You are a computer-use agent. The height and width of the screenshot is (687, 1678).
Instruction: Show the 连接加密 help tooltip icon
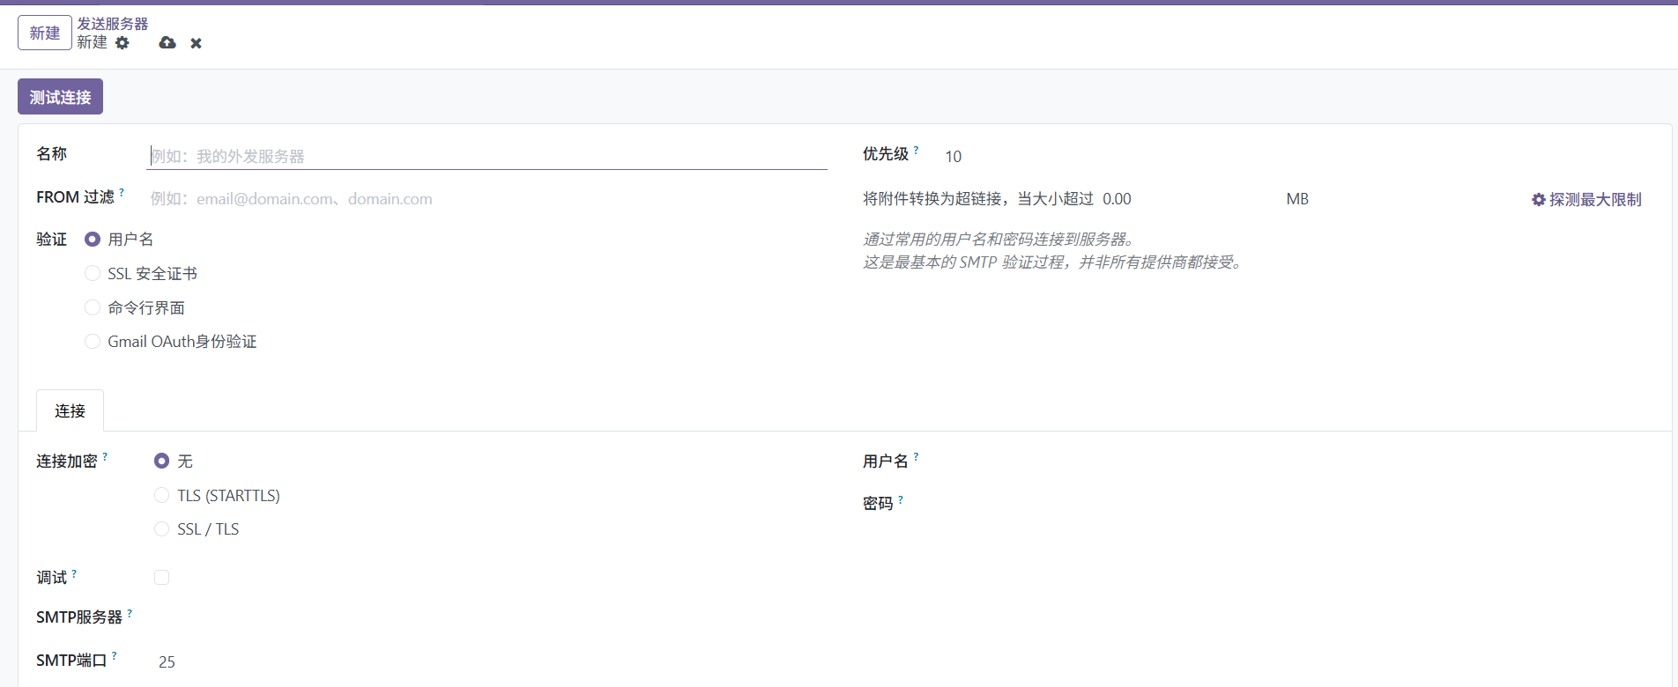(105, 456)
